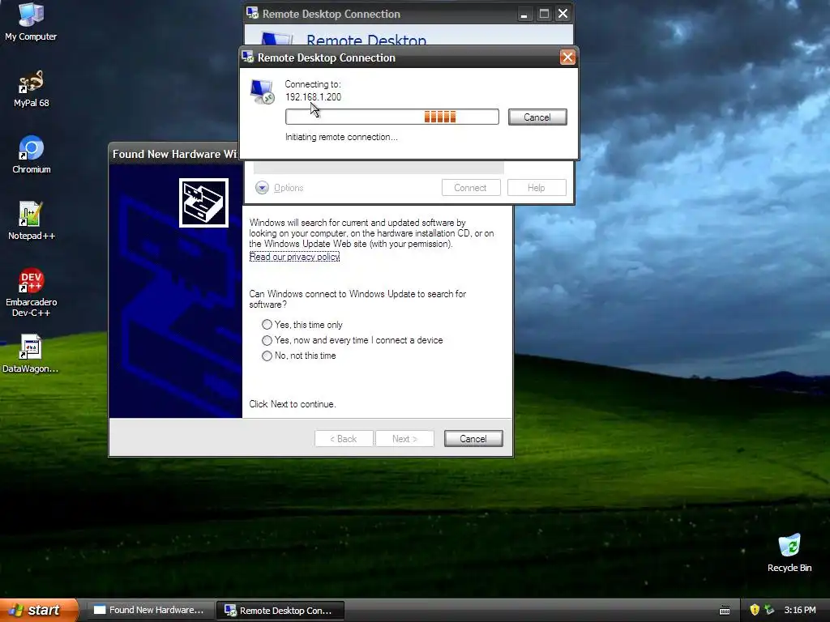830x622 pixels.
Task: Close the back Remote Desktop window
Action: pyautogui.click(x=563, y=14)
